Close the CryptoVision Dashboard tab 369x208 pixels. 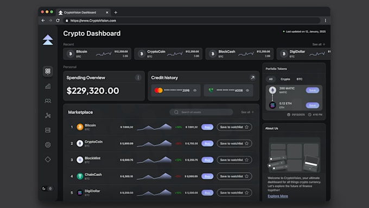(107, 12)
